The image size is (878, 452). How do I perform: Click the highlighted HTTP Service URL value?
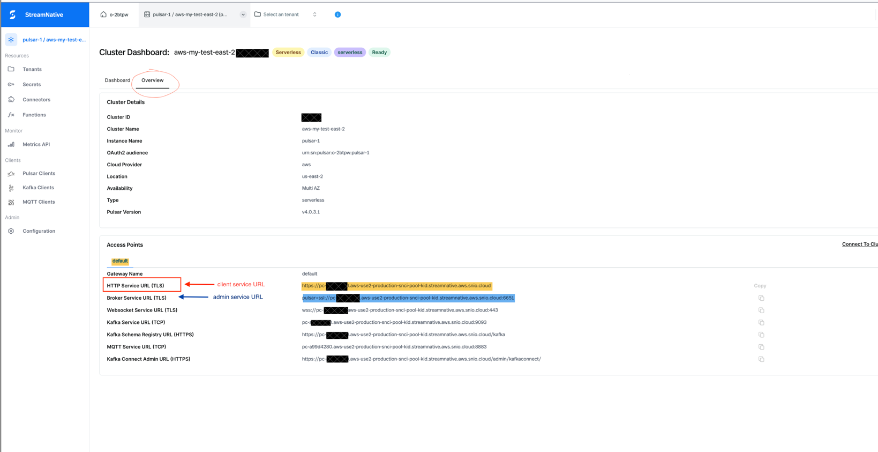click(396, 286)
